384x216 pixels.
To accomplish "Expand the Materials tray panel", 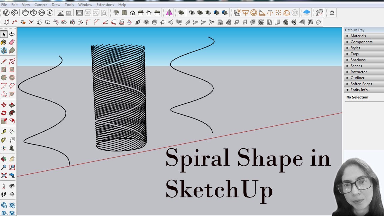I will click(364, 36).
